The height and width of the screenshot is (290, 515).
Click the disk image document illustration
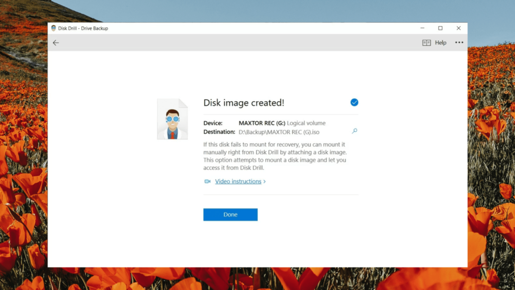tap(173, 119)
